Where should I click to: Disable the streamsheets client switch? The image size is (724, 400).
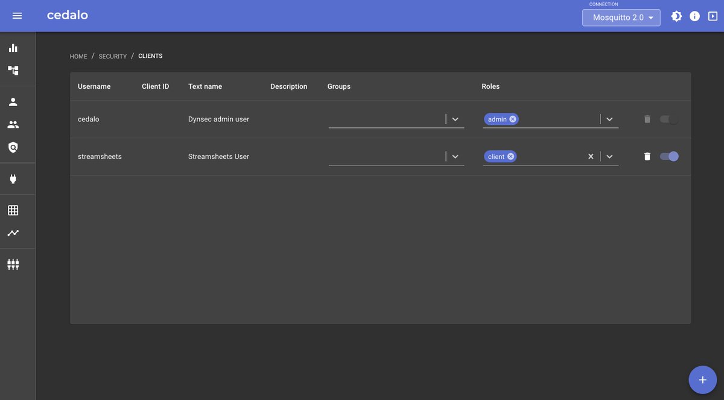coord(669,156)
